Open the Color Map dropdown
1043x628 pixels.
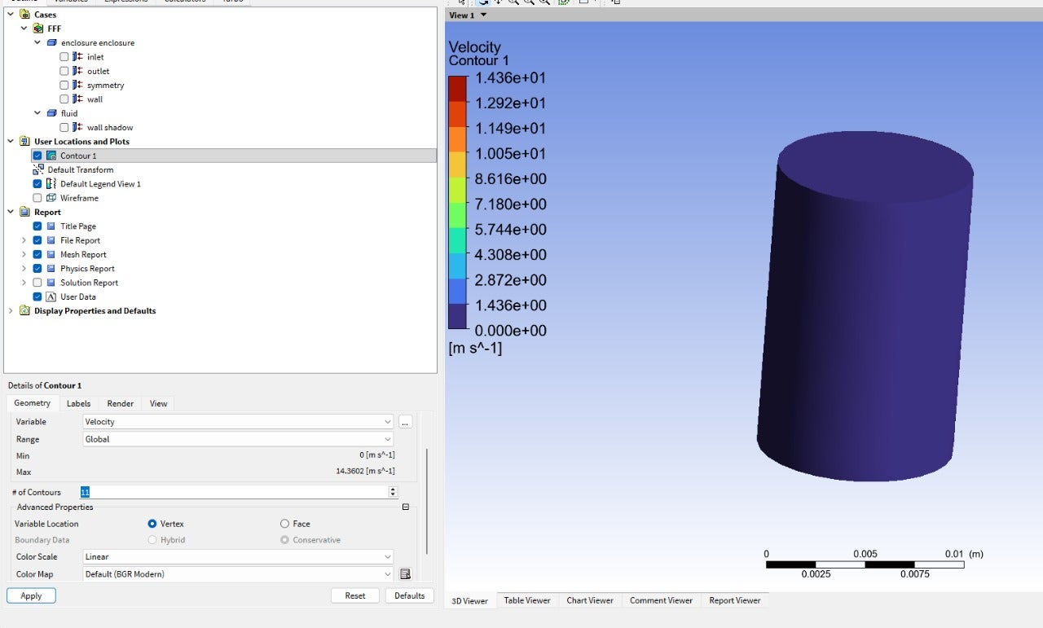click(238, 574)
